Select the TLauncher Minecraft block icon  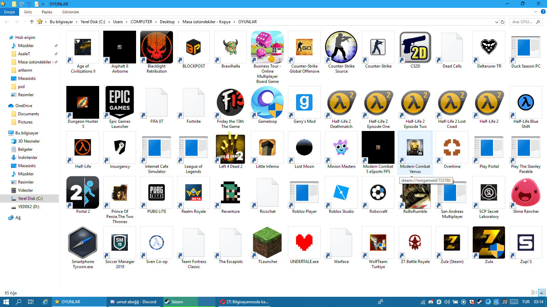(267, 243)
